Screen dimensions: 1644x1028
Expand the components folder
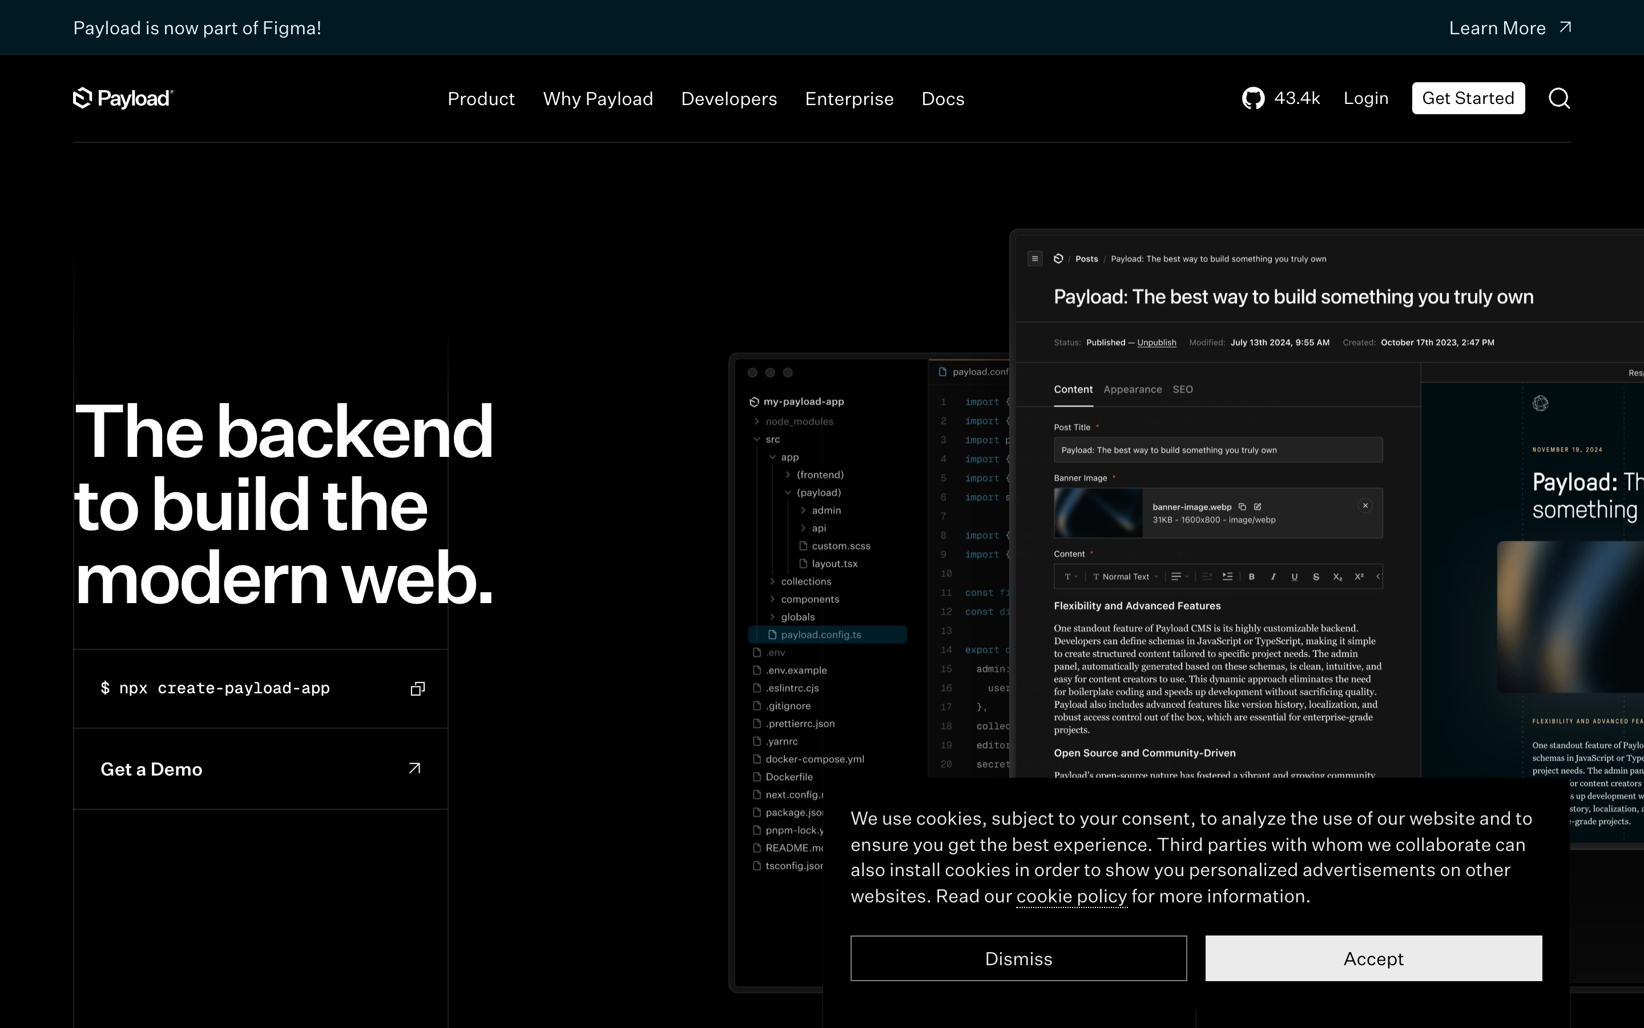(x=772, y=599)
